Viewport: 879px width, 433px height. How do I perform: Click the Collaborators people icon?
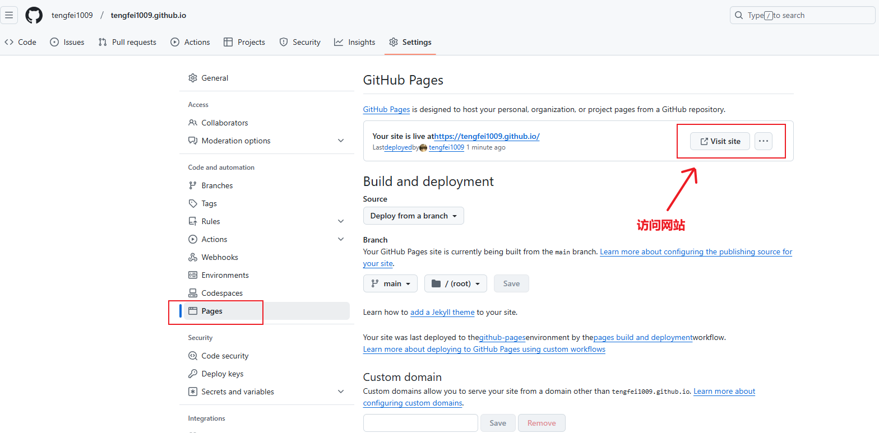click(x=193, y=123)
